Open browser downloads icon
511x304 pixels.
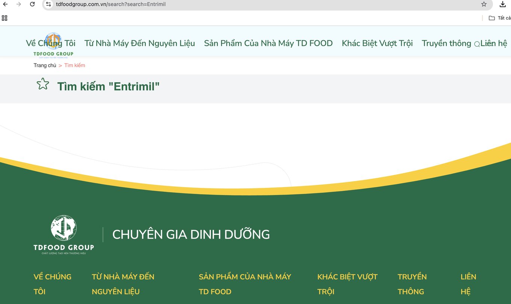(503, 4)
